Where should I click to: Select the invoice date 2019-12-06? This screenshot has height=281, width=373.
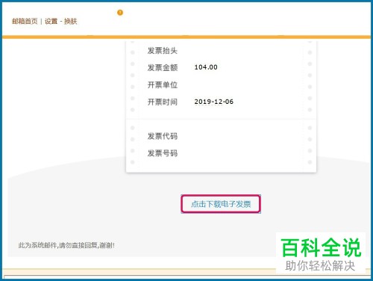click(214, 102)
